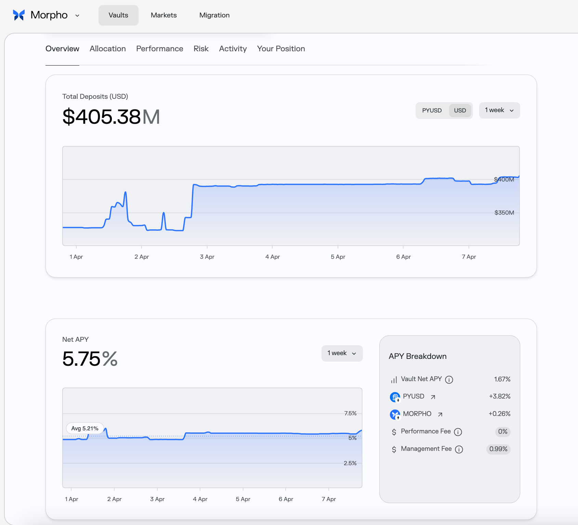This screenshot has width=578, height=525.
Task: Open the PYUSD external link arrow
Action: coord(433,397)
